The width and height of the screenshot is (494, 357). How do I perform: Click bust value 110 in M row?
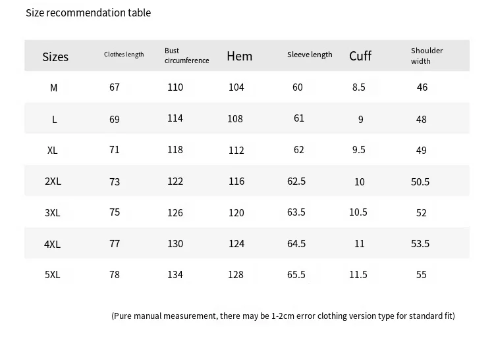175,87
